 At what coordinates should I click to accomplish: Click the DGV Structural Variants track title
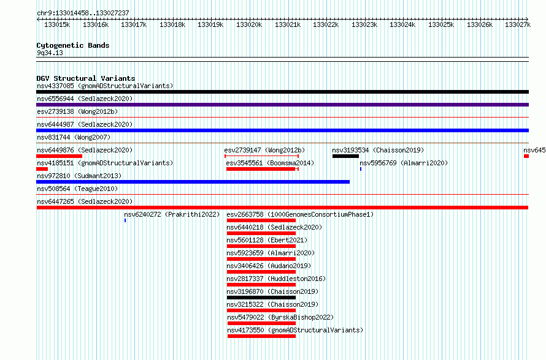pyautogui.click(x=86, y=78)
